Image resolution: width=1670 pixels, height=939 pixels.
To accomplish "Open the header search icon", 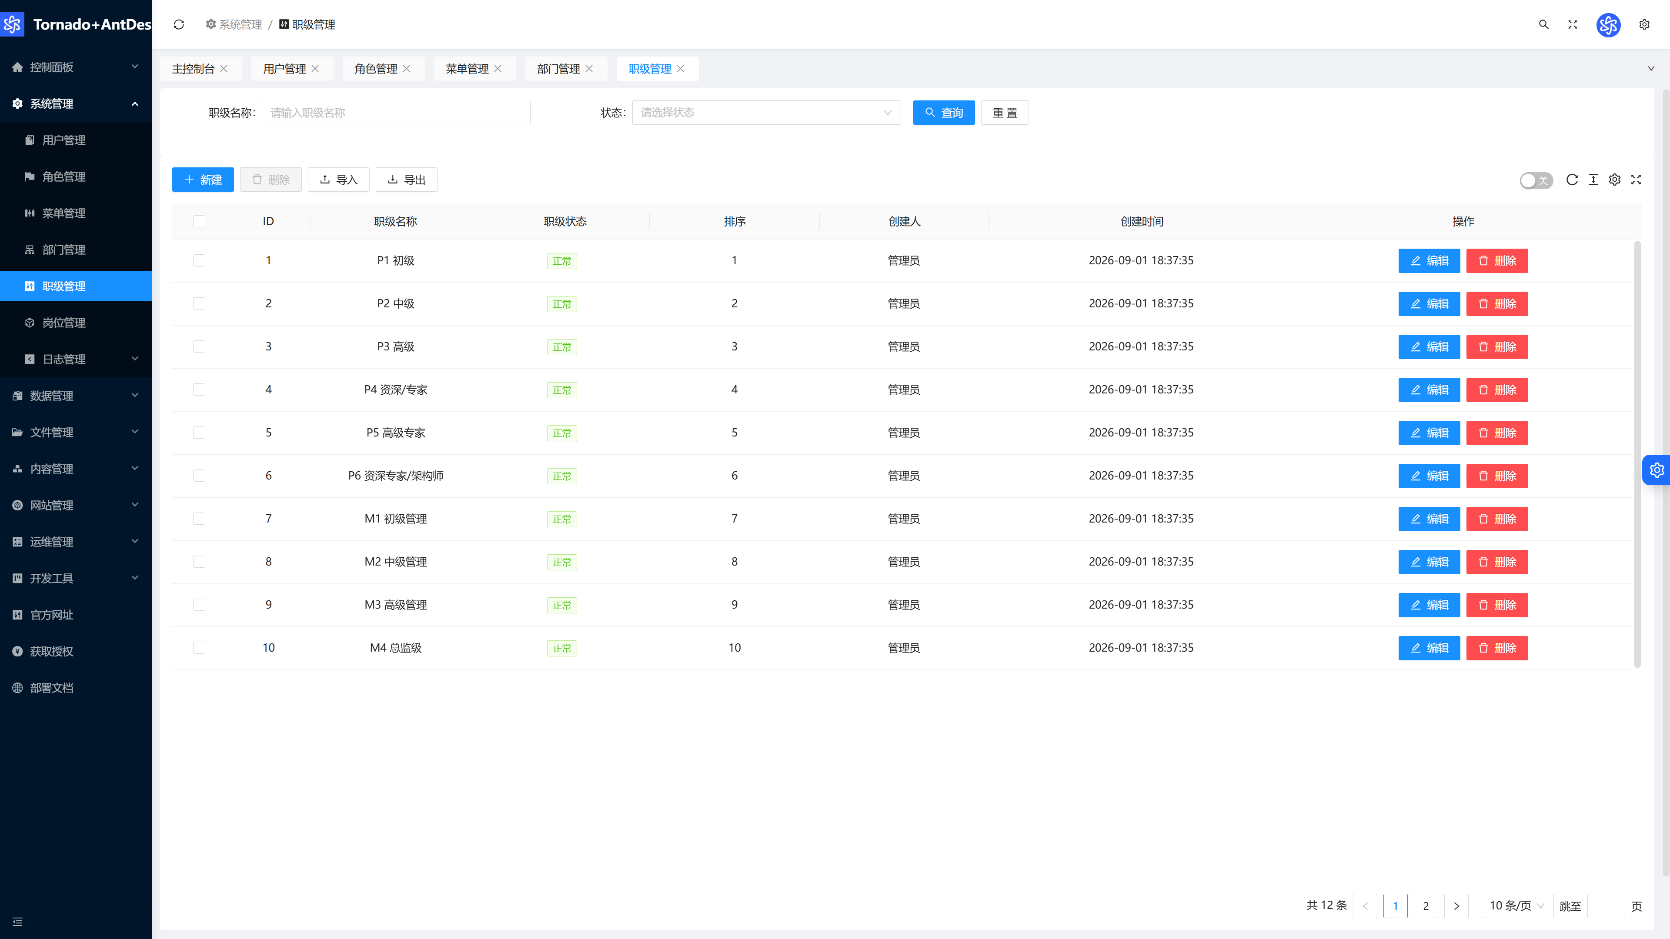I will pos(1543,25).
